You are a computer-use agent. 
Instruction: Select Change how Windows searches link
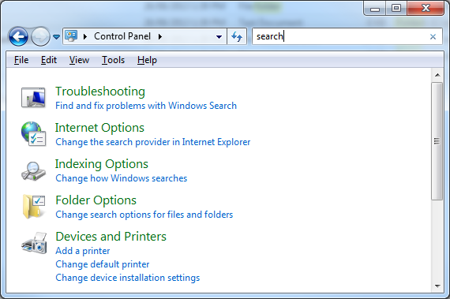pos(122,178)
